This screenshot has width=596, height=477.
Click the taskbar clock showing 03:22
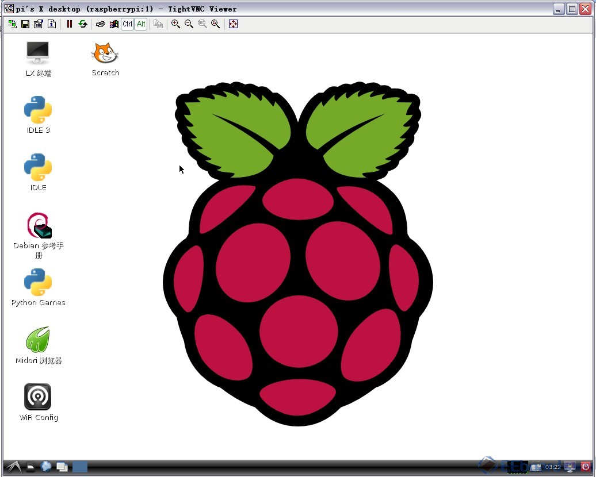553,467
